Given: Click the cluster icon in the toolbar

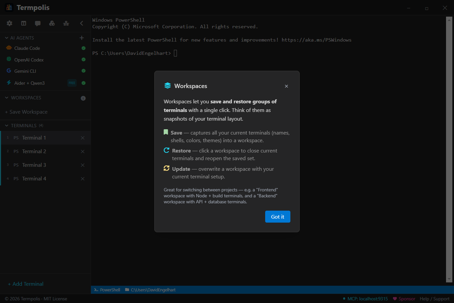Looking at the screenshot, I should (x=52, y=23).
